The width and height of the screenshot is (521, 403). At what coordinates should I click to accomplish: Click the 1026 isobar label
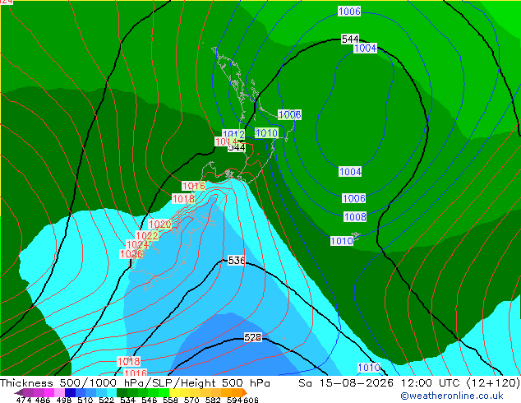pyautogui.click(x=131, y=254)
